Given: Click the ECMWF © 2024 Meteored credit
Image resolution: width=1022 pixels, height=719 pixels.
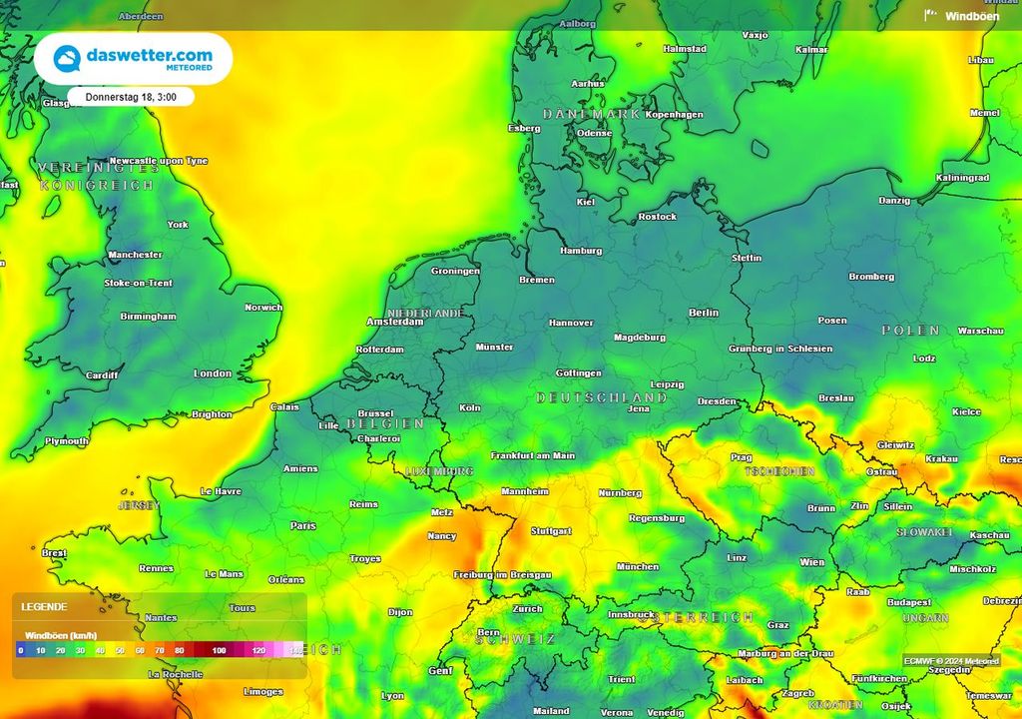Looking at the screenshot, I should pos(953,661).
